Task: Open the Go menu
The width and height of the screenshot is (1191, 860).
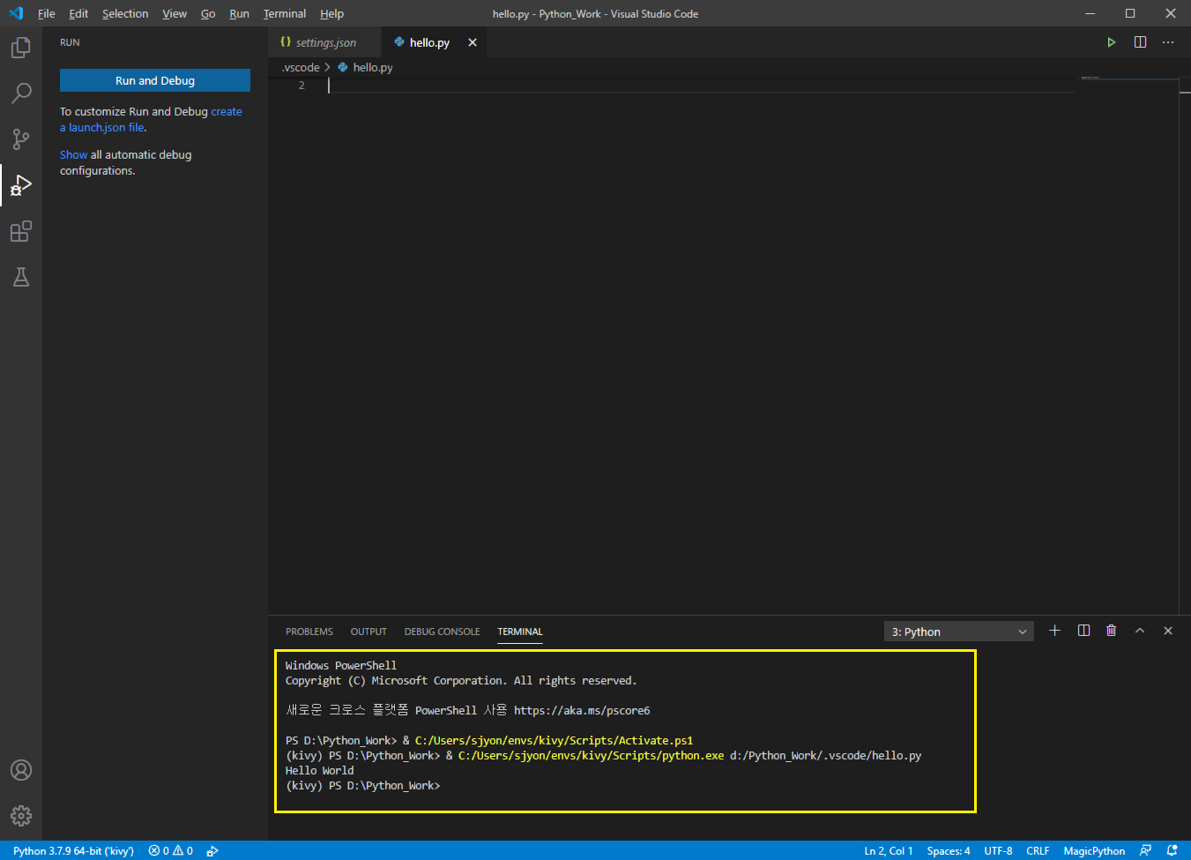Action: (x=208, y=13)
